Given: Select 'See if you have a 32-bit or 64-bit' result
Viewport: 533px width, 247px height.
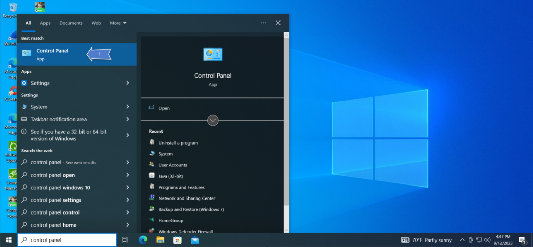Looking at the screenshot, I should 77,135.
